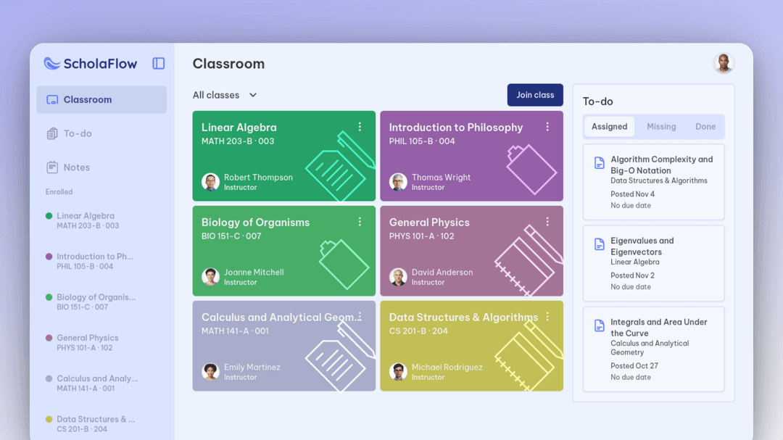Open the three-dot menu on General Physics card
The width and height of the screenshot is (783, 440).
tap(548, 221)
